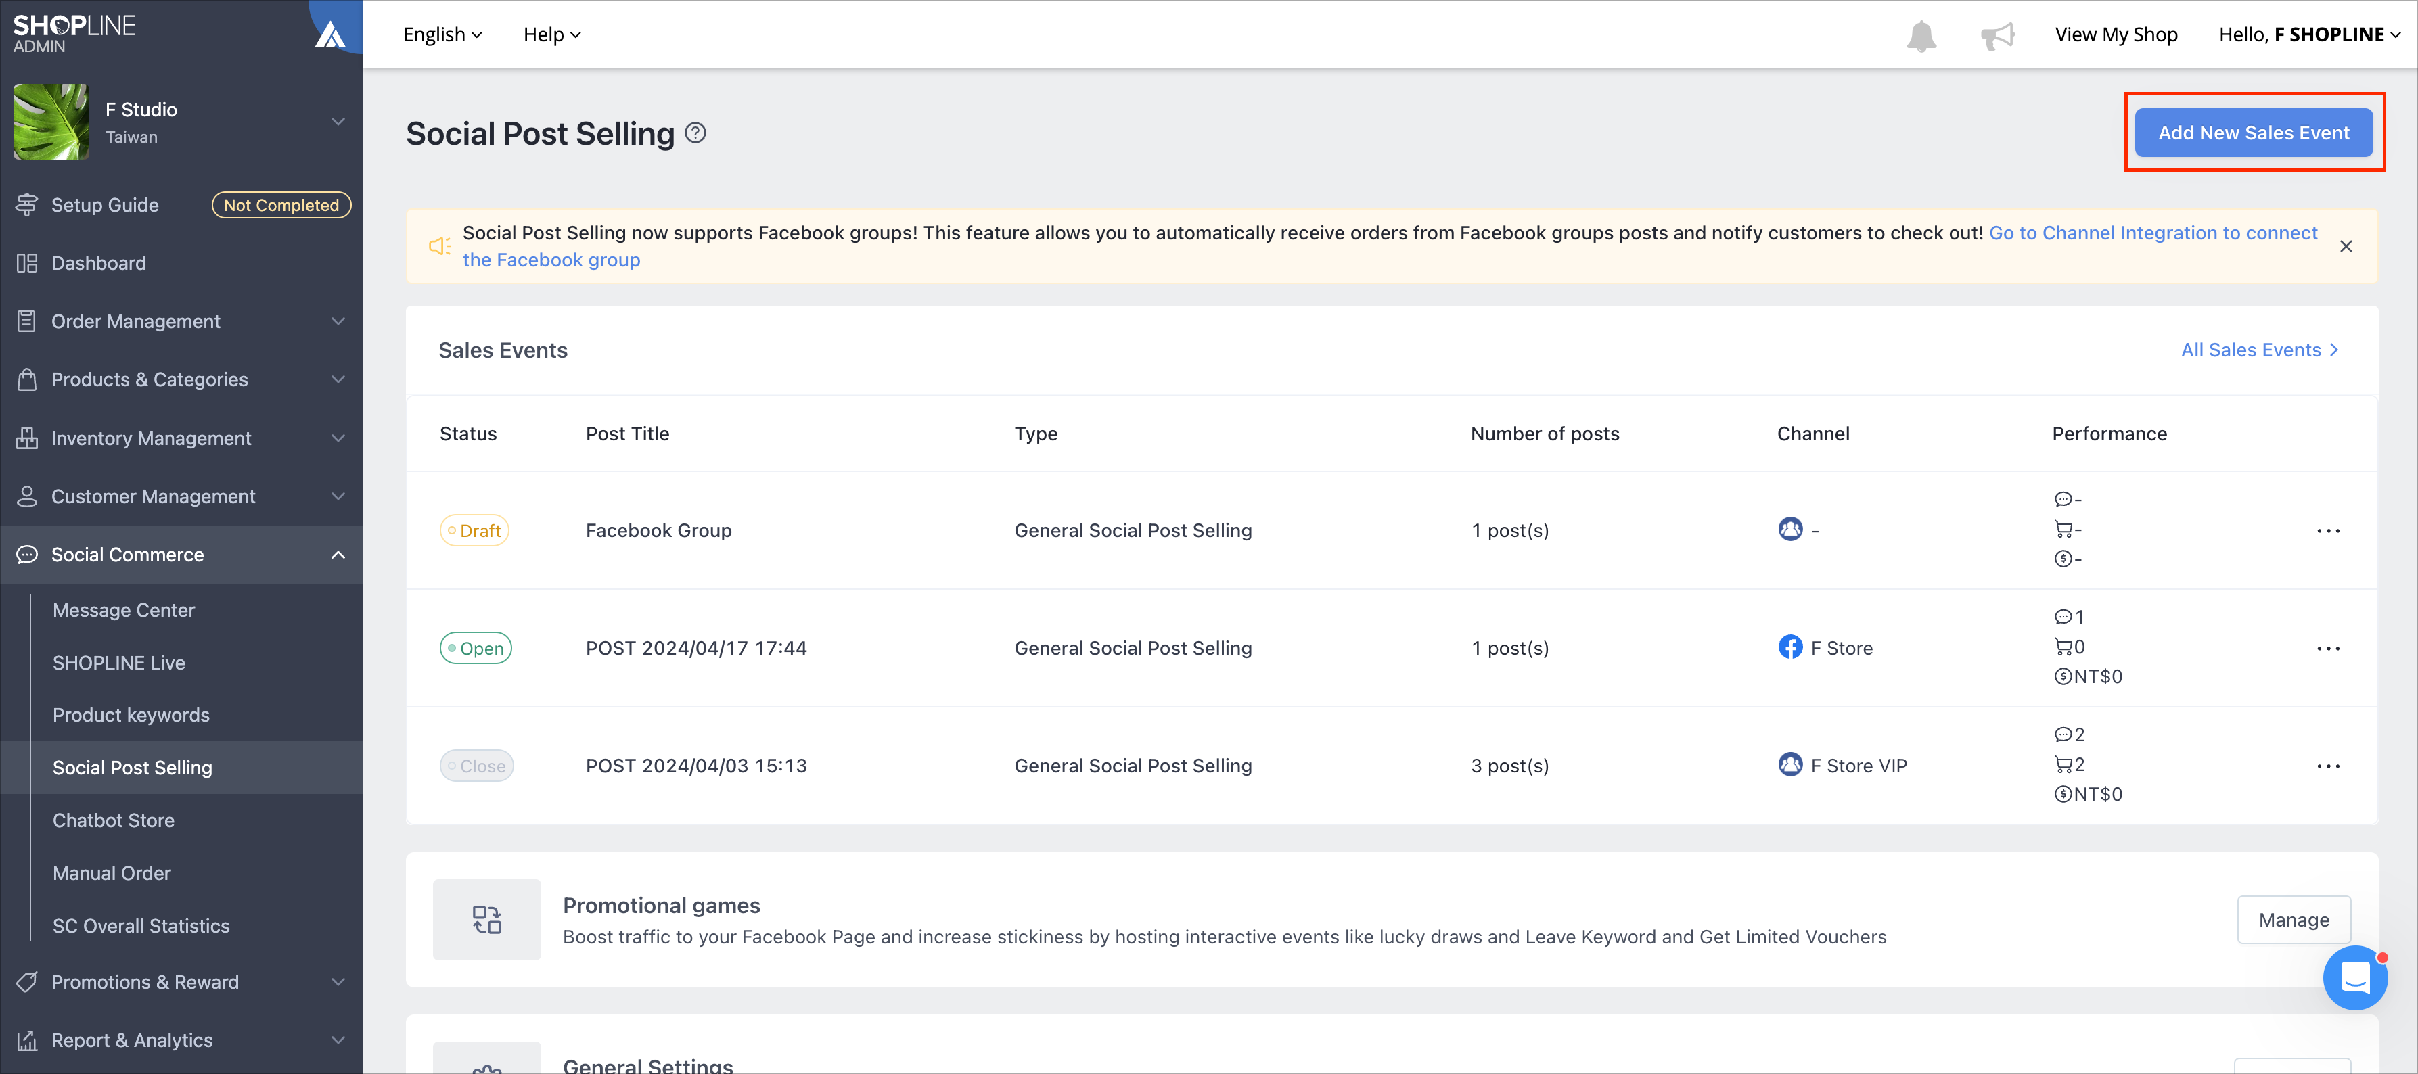2418x1074 pixels.
Task: Click the Facebook Group post title
Action: pyautogui.click(x=658, y=530)
